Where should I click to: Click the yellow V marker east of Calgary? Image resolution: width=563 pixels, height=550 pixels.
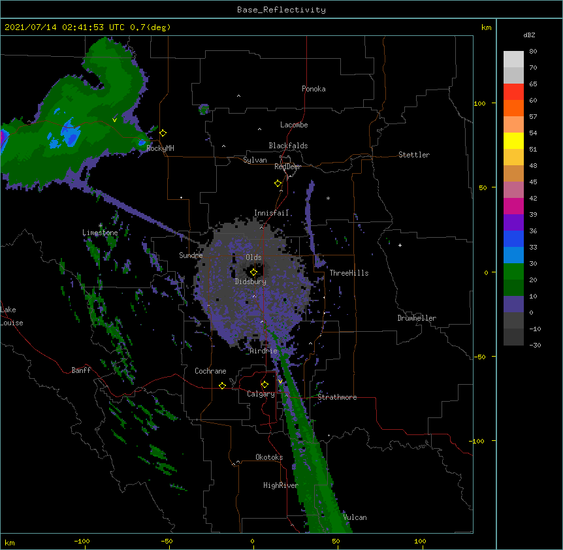tap(280, 381)
